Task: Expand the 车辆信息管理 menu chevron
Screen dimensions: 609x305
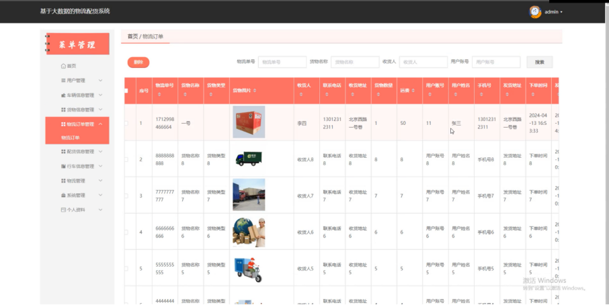Action: [x=100, y=95]
